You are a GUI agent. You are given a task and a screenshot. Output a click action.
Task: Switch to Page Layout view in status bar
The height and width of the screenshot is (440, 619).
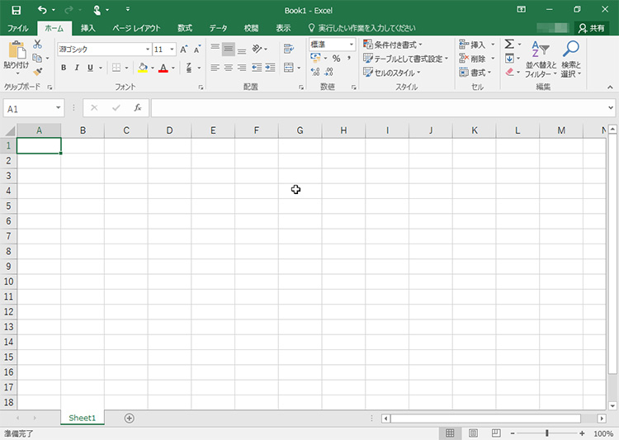(x=474, y=433)
